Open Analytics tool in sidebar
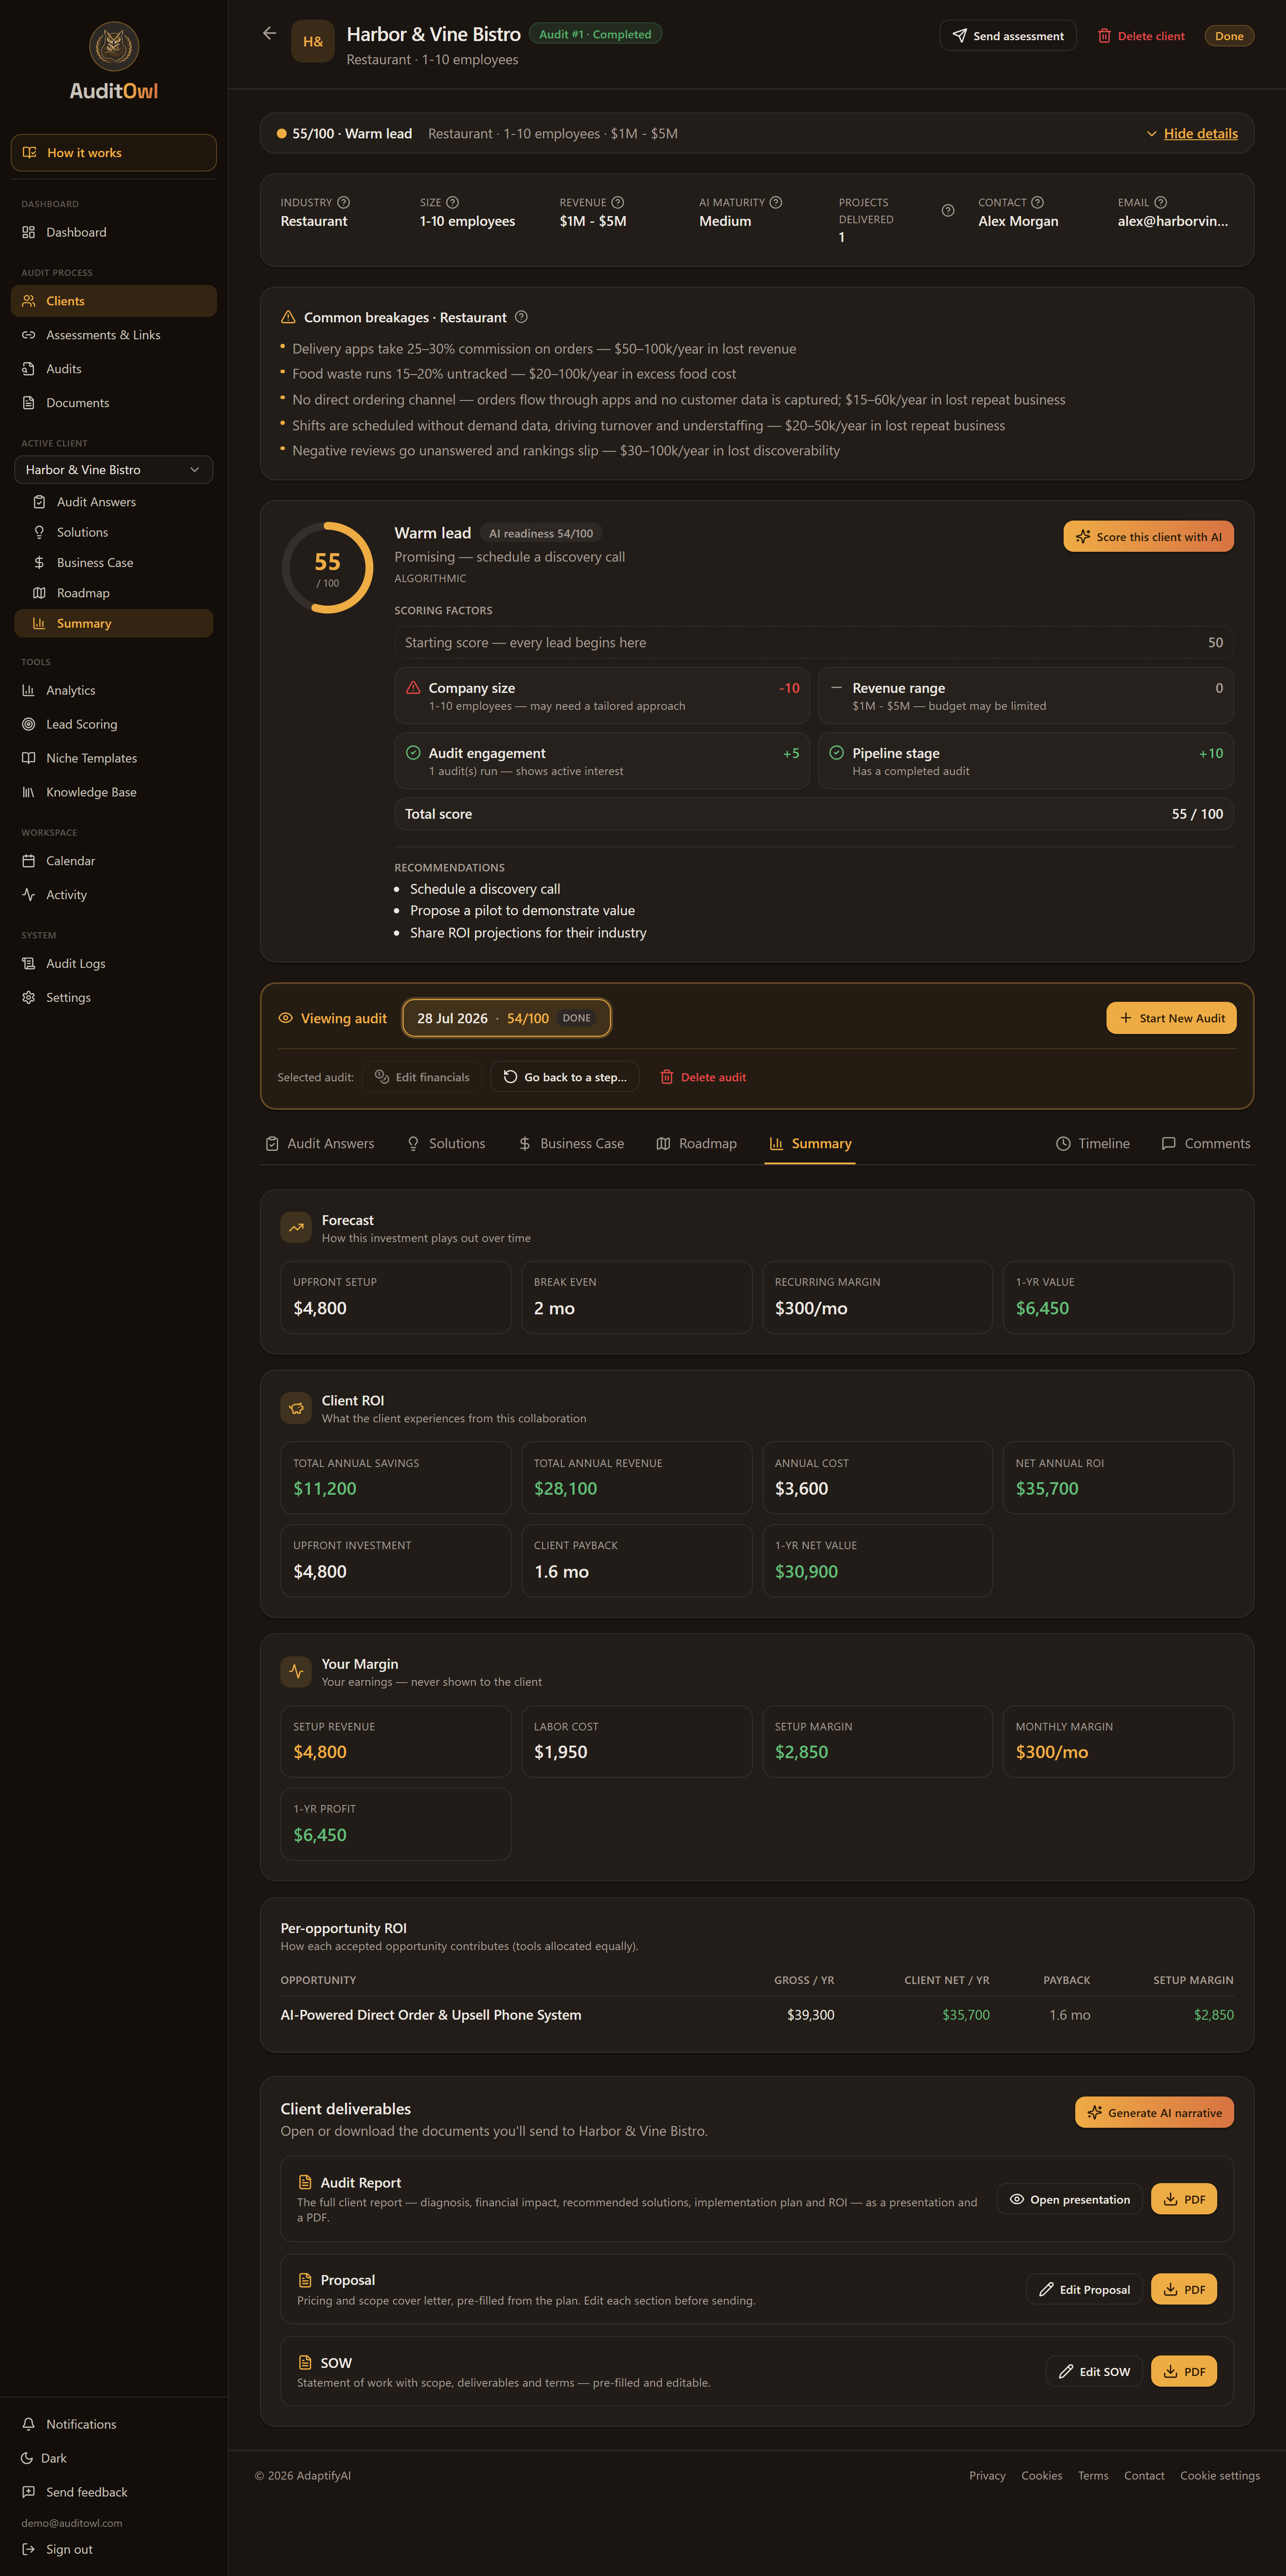Viewport: 1286px width, 2576px height. (x=114, y=690)
